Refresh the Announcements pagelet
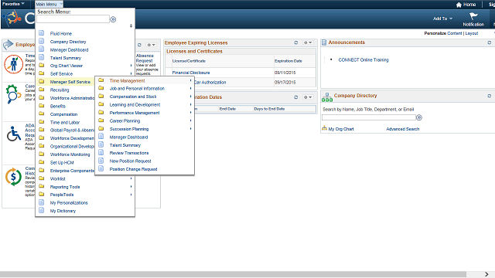This screenshot has height=278, width=495. click(x=490, y=42)
